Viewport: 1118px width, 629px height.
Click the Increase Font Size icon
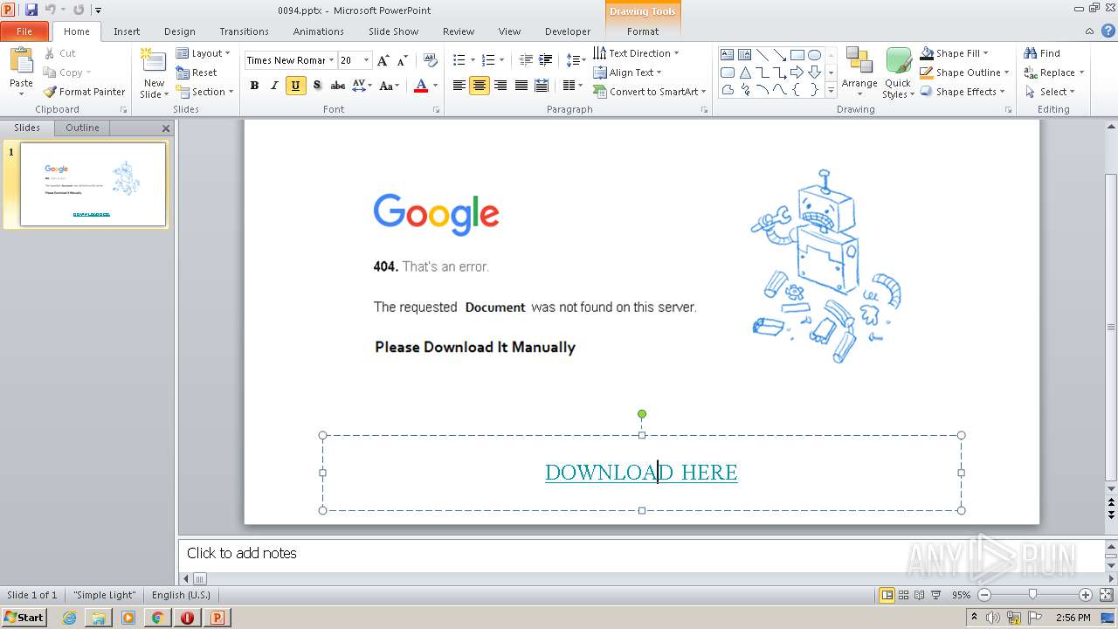(383, 60)
